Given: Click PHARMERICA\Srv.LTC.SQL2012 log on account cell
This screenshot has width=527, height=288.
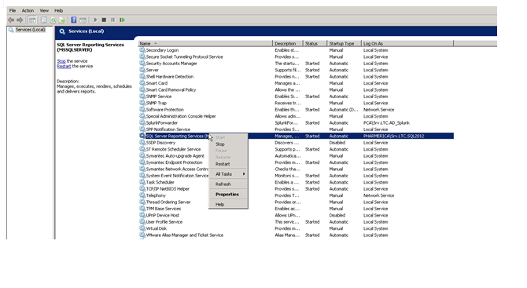Looking at the screenshot, I should [393, 136].
